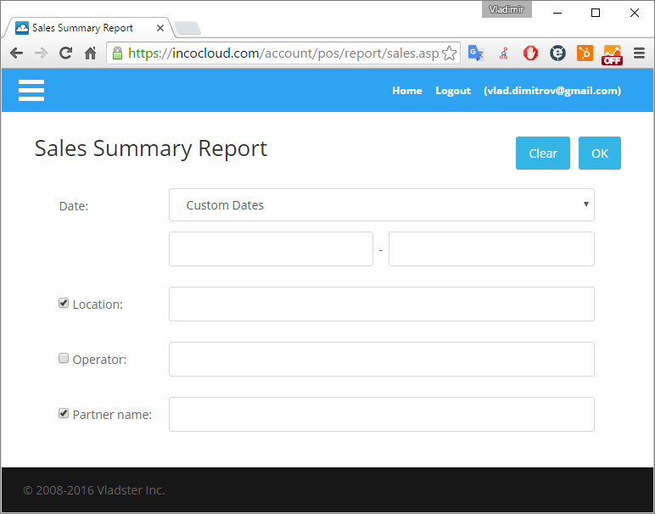Screen dimensions: 655x514
Task: Focus the Location text field
Action: point(382,304)
